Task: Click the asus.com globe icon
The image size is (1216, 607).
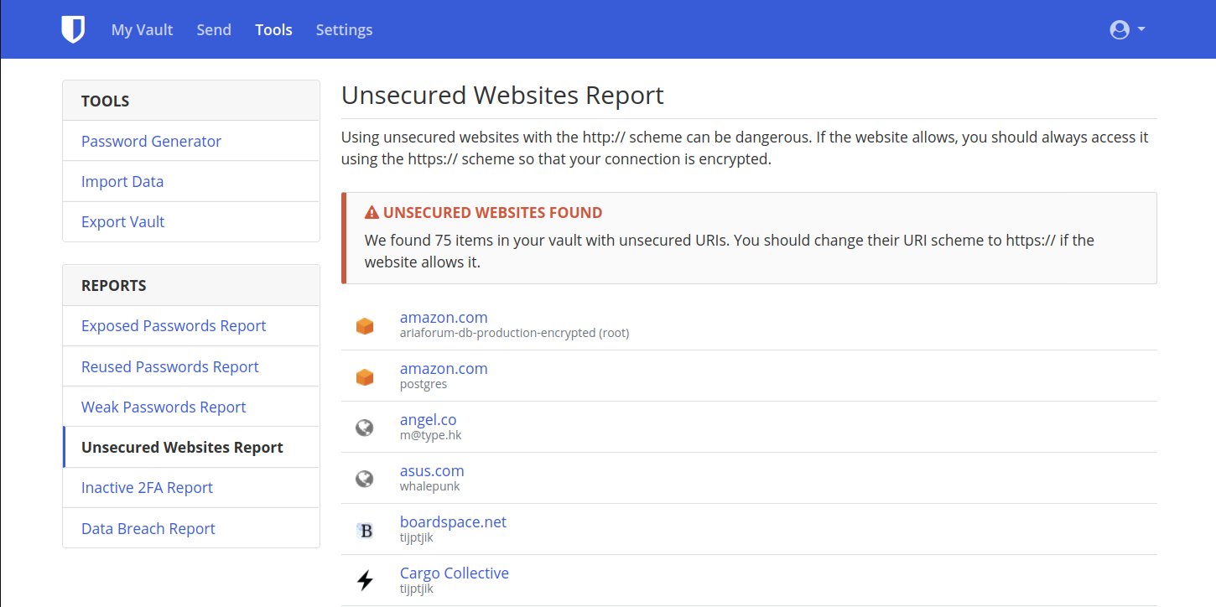Action: click(365, 480)
